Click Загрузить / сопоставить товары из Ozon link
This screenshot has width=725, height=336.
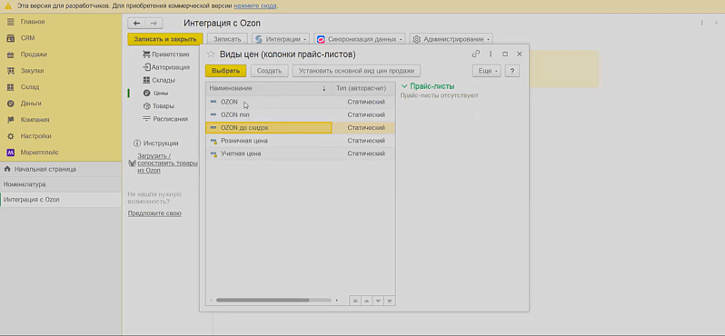[167, 163]
